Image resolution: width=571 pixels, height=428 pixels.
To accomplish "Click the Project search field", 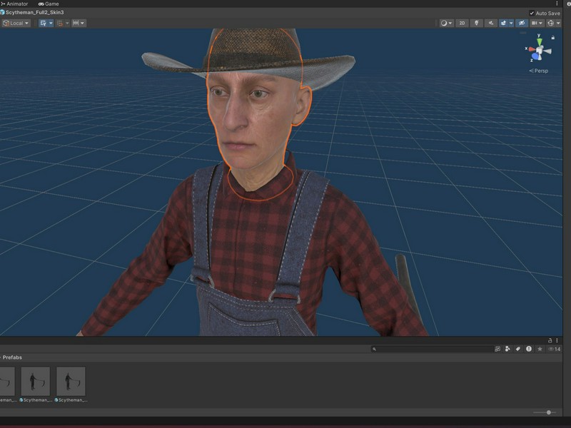I will pos(433,349).
